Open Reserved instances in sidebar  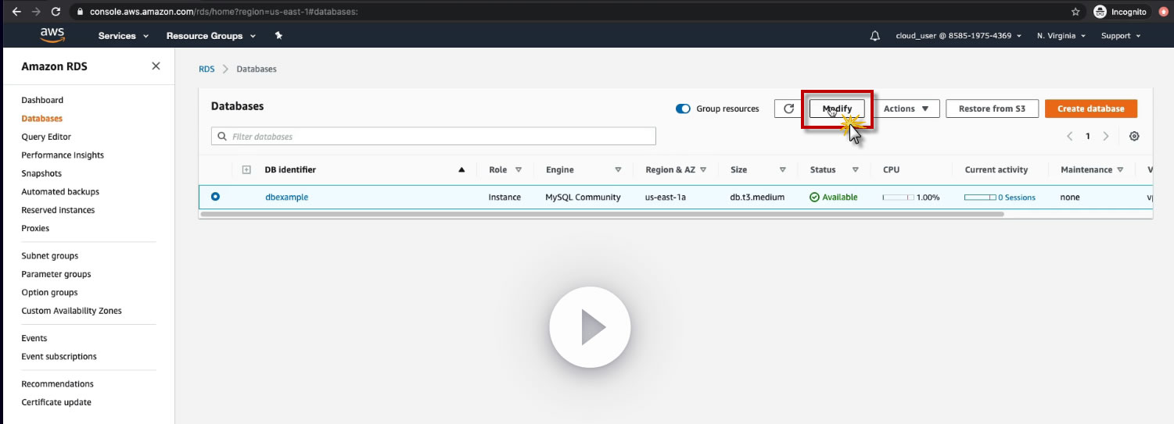[x=58, y=210]
